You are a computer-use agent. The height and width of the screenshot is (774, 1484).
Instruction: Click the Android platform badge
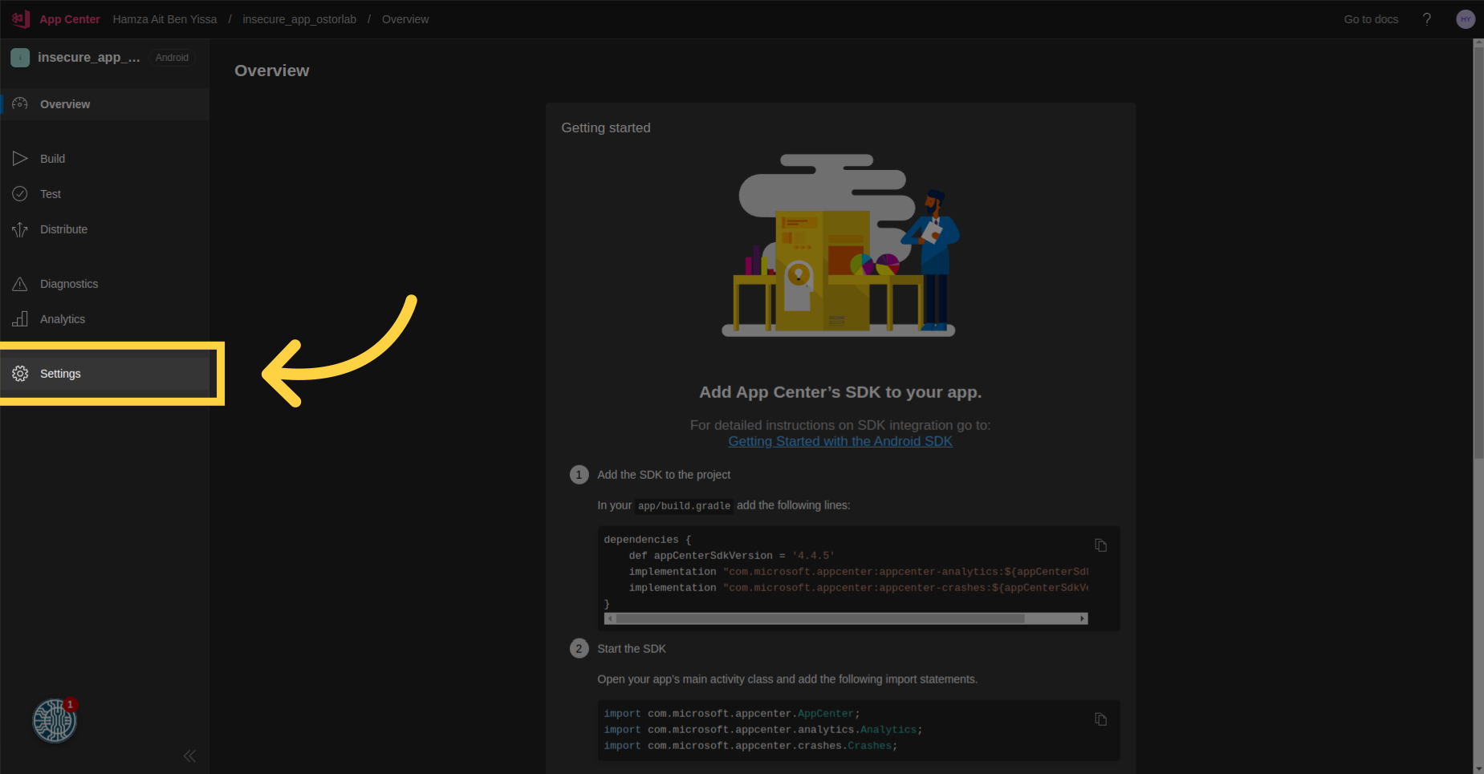(172, 58)
